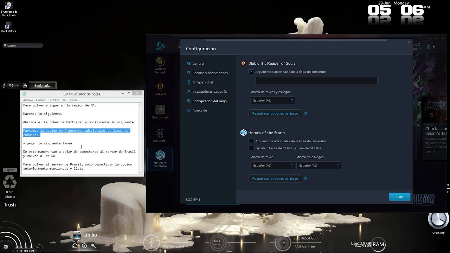Click the Emilio user avatar icon
Viewport: 450px width, 253px height.
pos(77,235)
